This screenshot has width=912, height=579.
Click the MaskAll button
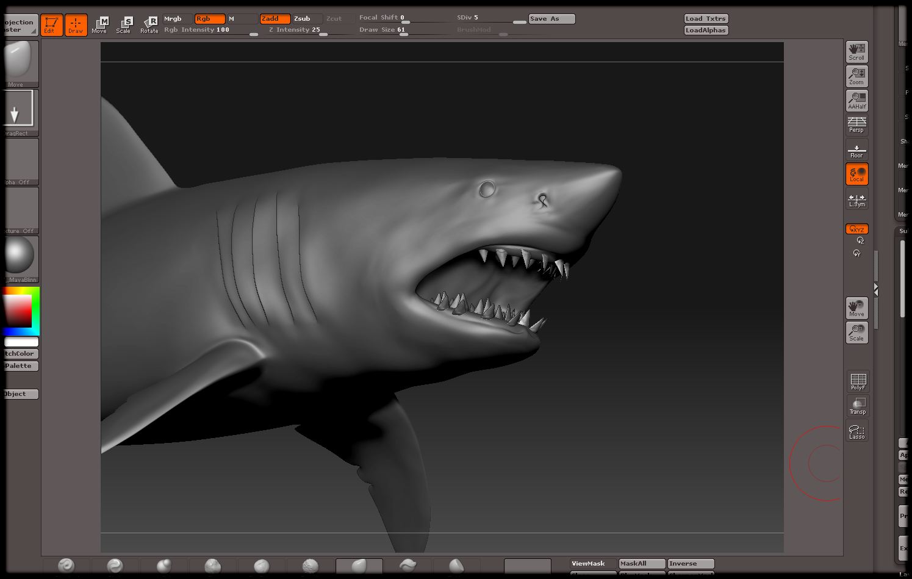click(x=642, y=564)
